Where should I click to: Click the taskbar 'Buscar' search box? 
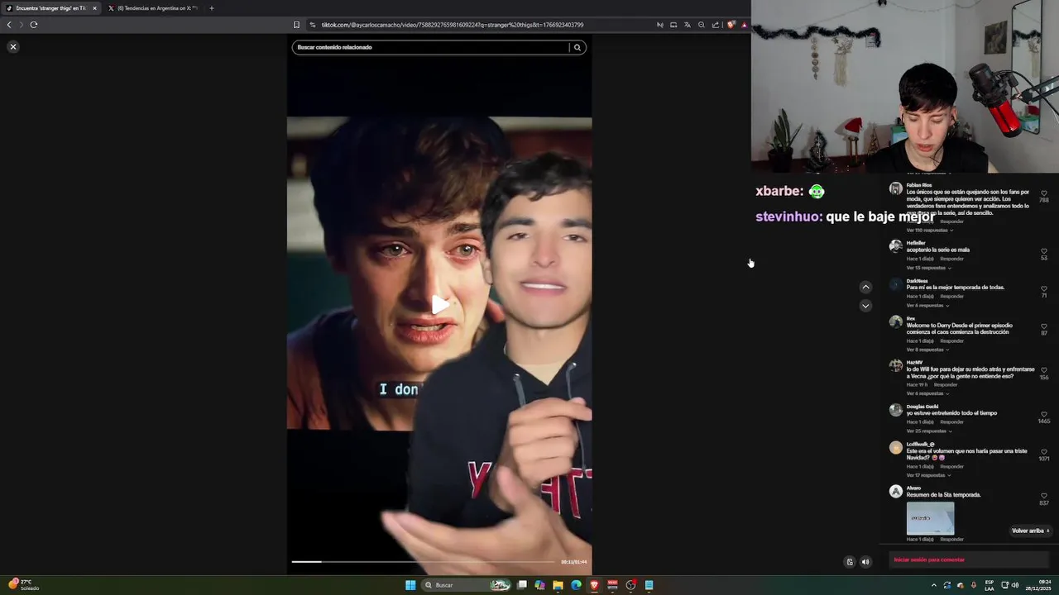pos(467,585)
